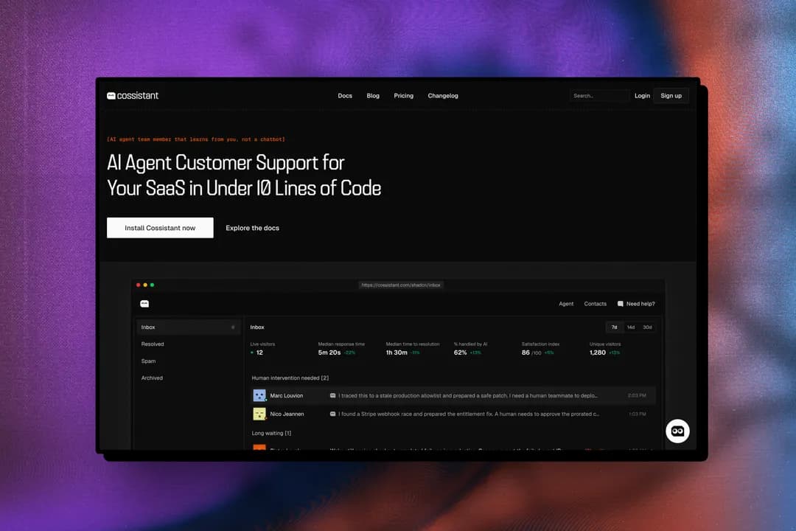The width and height of the screenshot is (796, 531).
Task: Click the Live visitors count 12
Action: tap(259, 353)
